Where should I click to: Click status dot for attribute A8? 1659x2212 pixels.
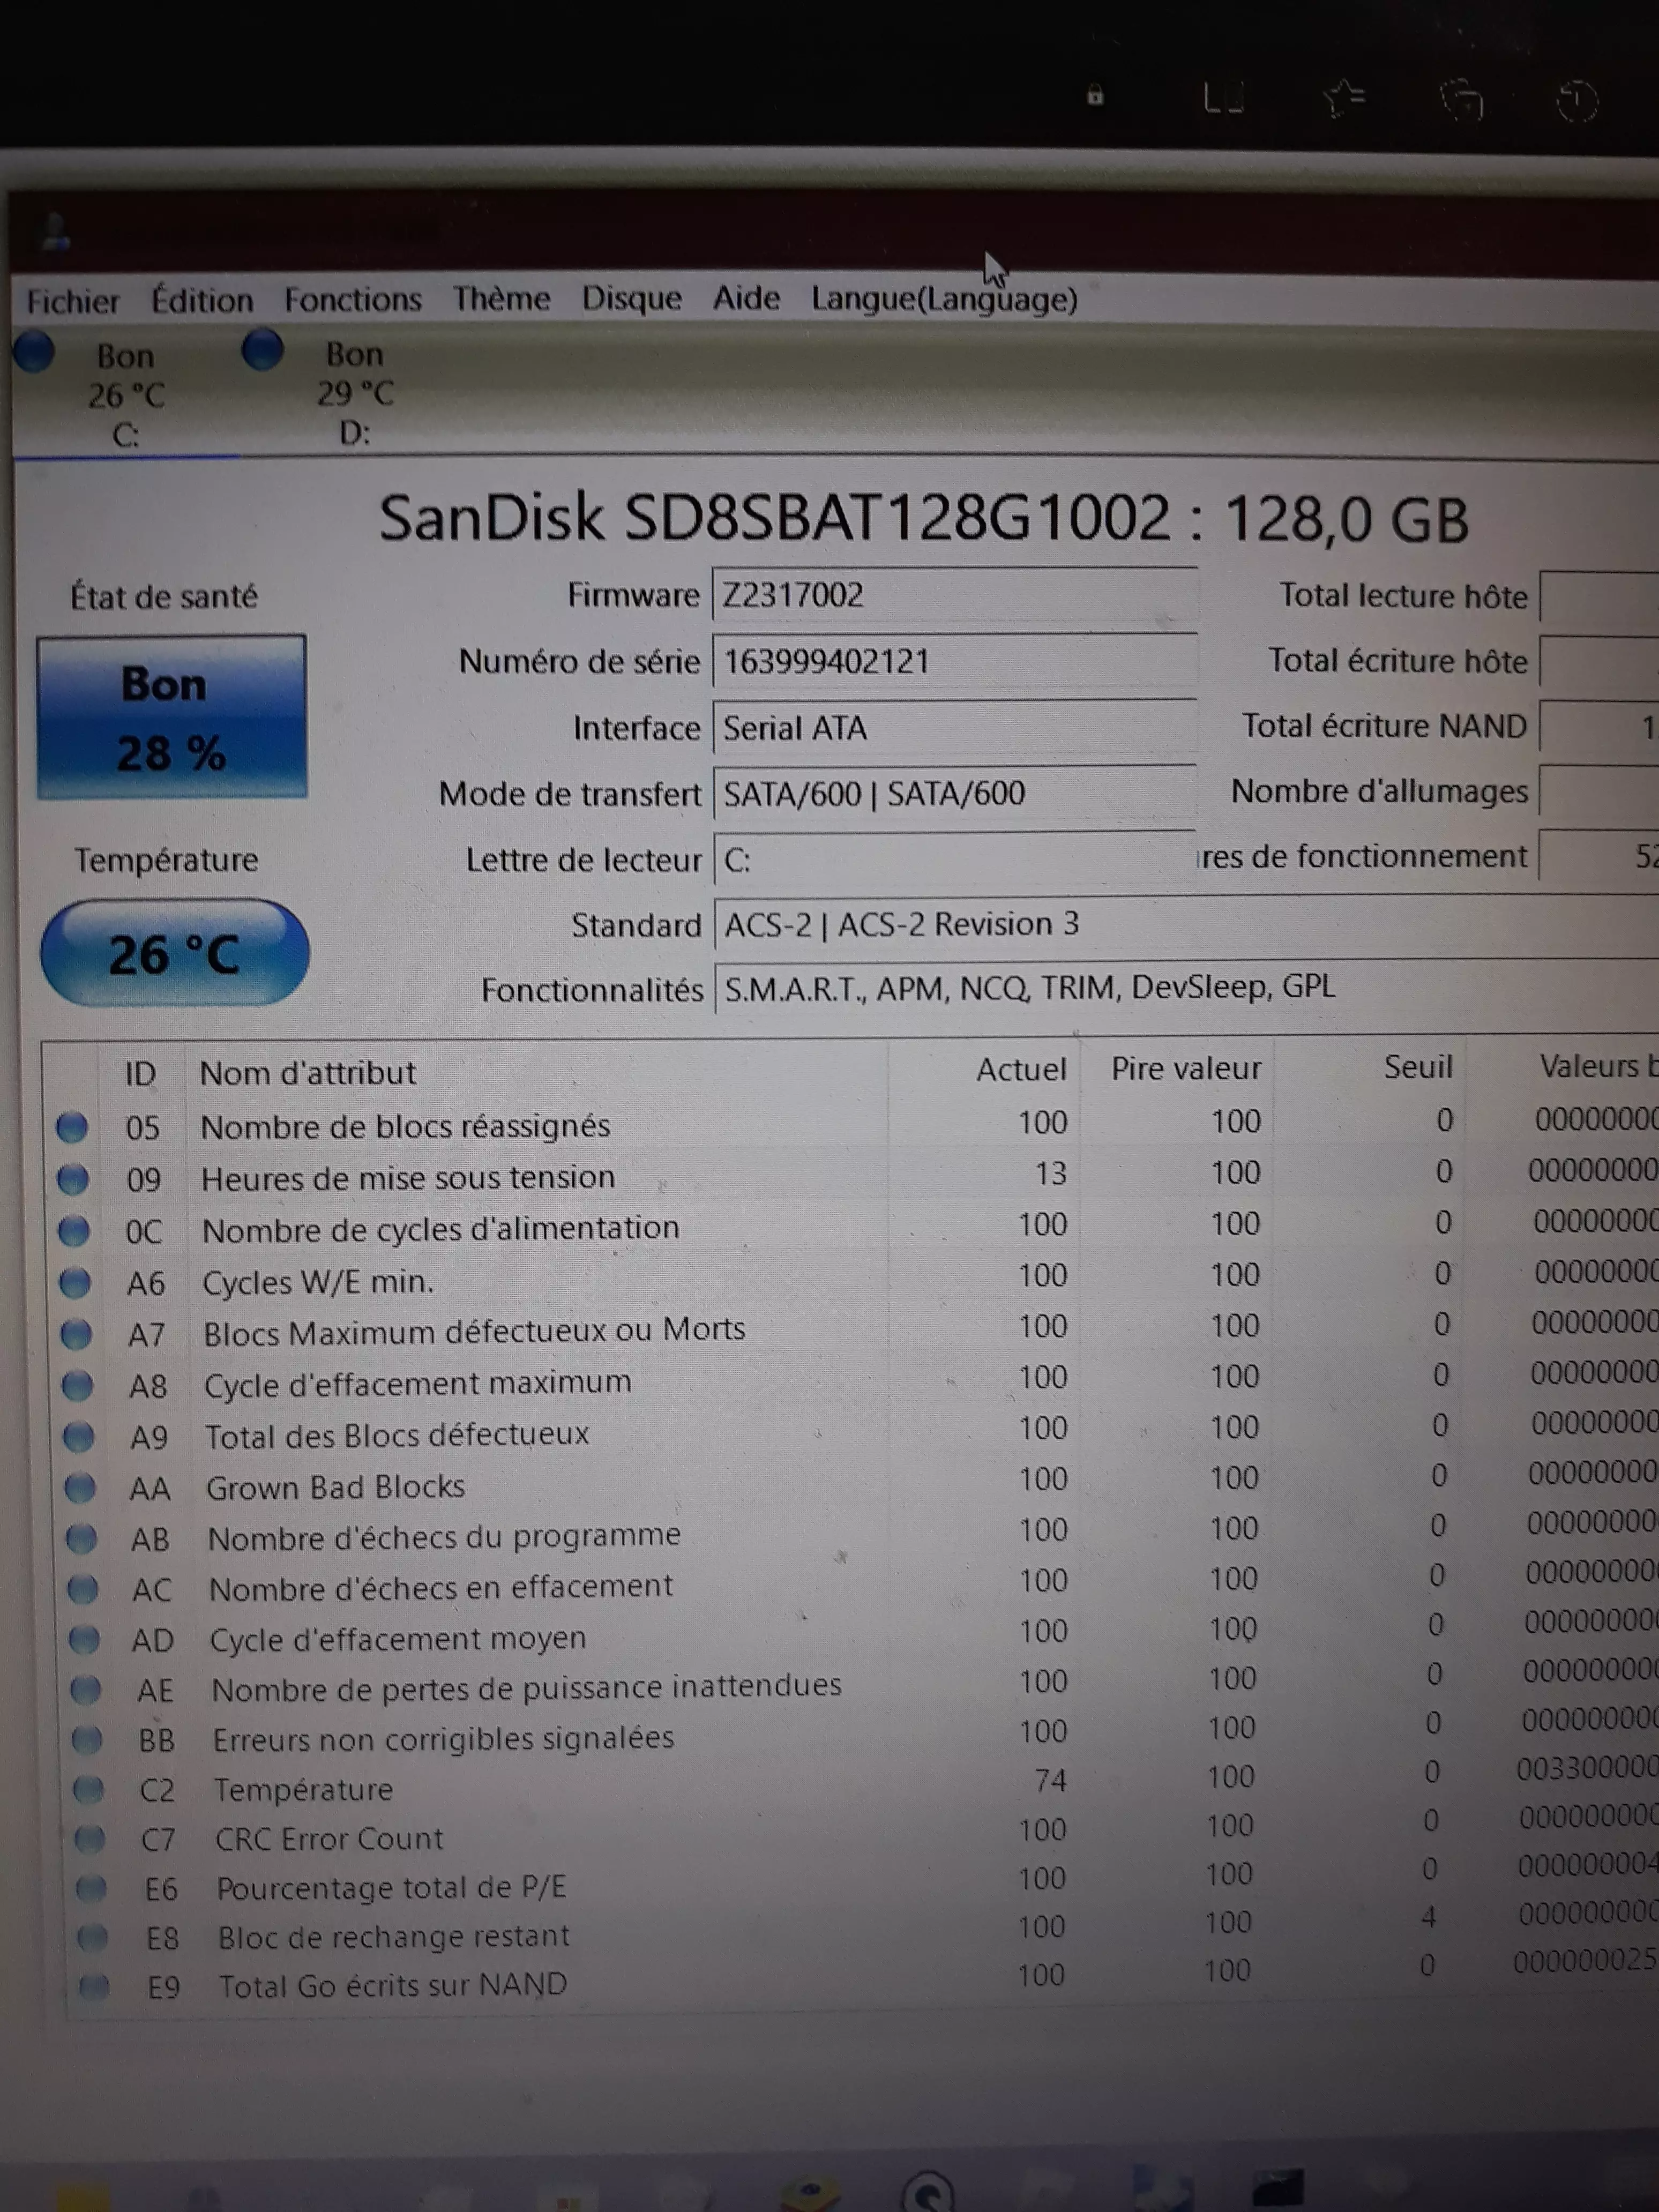(77, 1385)
